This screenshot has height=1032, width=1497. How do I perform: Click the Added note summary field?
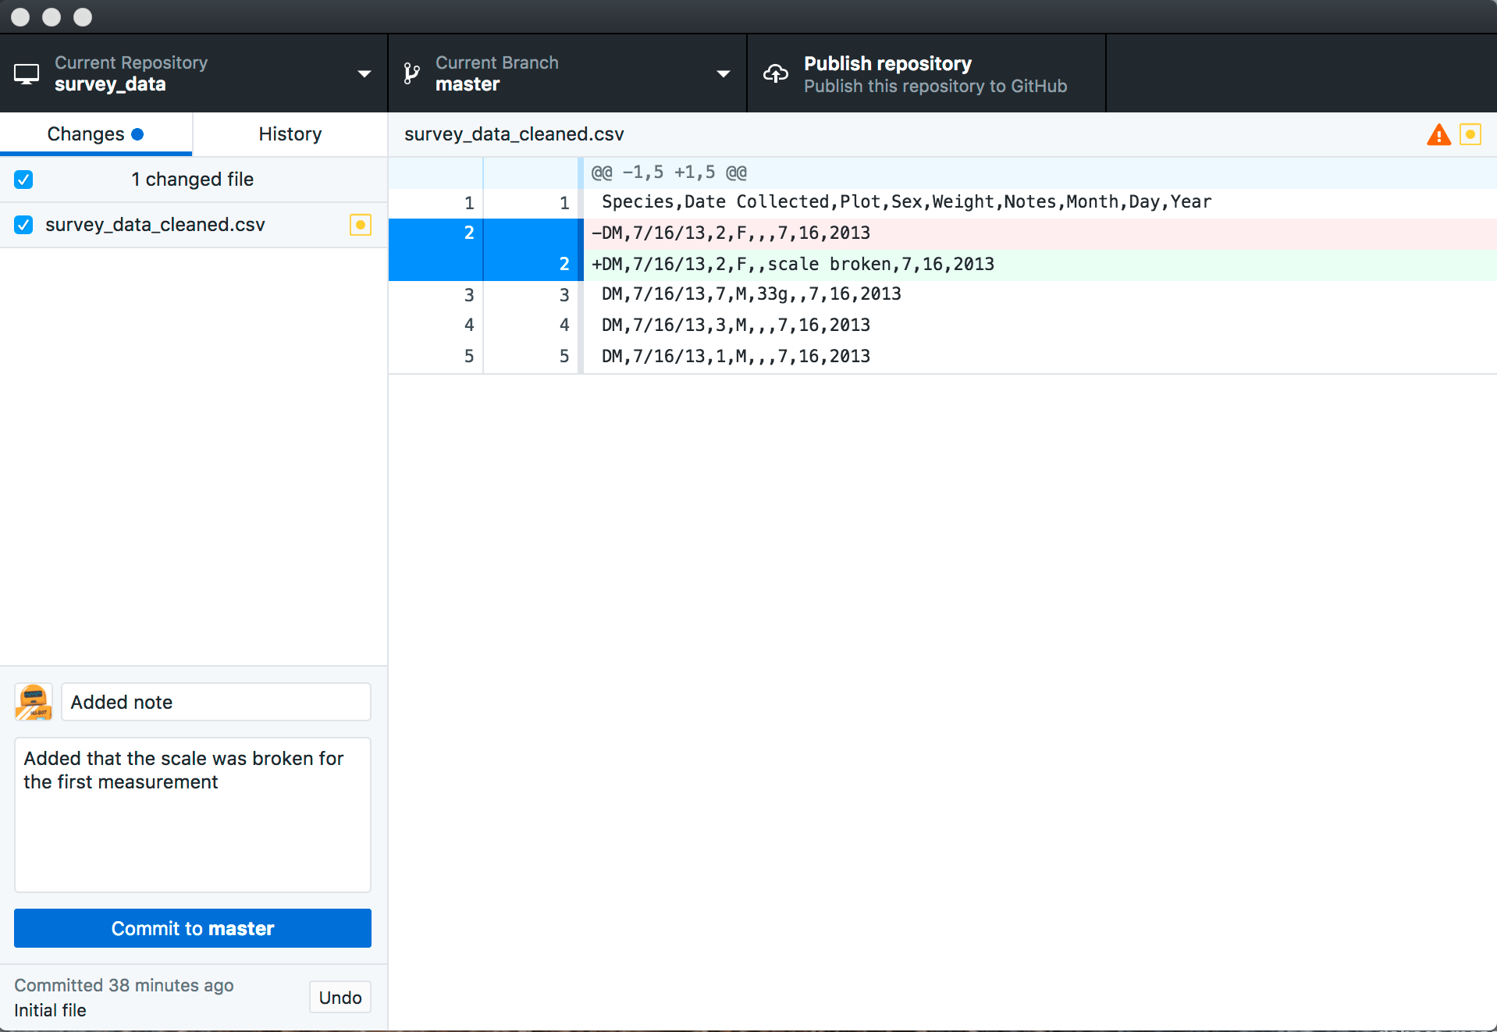click(215, 702)
